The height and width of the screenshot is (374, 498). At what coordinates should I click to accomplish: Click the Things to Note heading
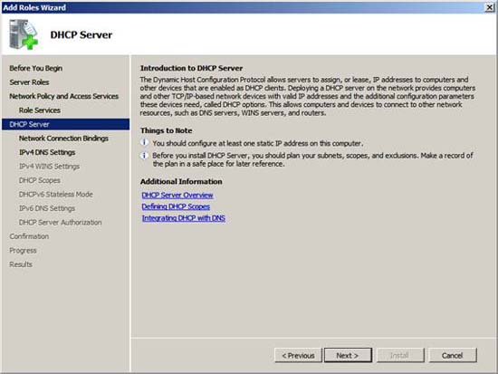point(166,130)
